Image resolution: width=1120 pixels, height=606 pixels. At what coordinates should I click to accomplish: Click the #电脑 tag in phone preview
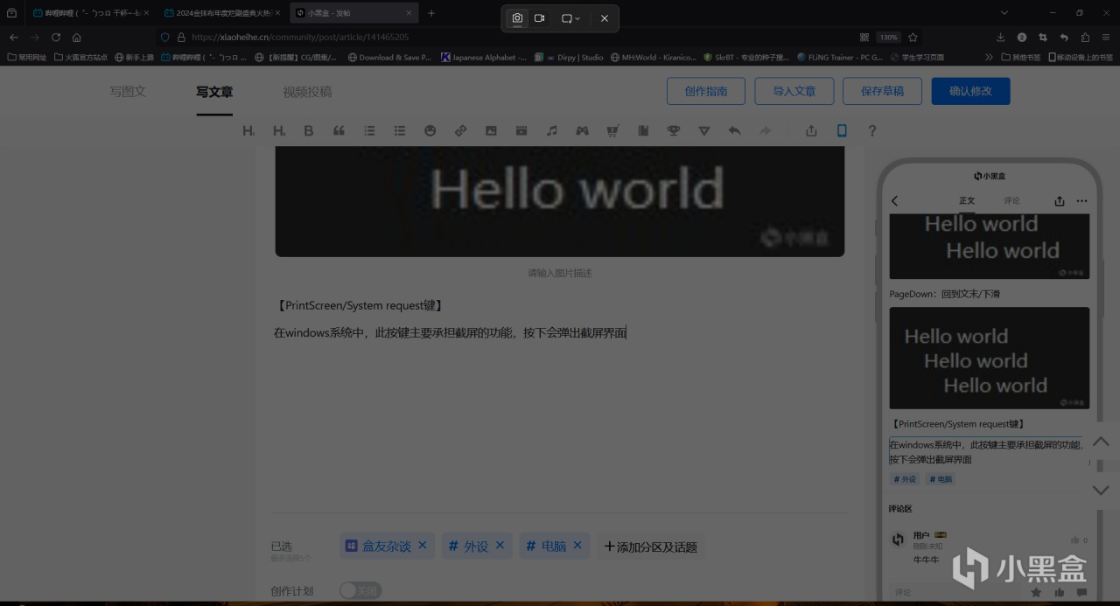(941, 479)
